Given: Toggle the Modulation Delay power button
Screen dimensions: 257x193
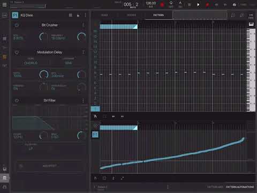Looking at the screenshot, I should coord(17,53).
